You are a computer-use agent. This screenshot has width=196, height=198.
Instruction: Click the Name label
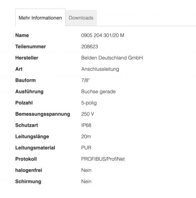[22, 35]
